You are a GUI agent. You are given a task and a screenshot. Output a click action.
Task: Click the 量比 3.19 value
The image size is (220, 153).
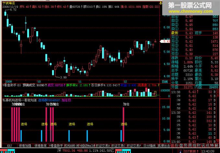[214, 79]
